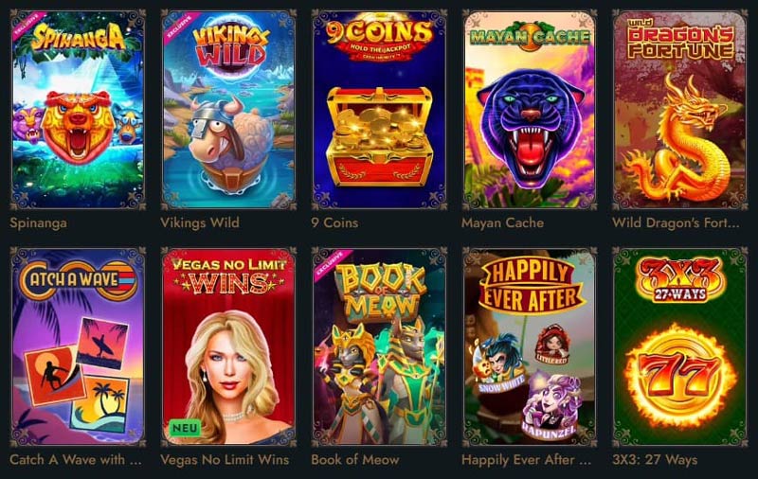Click the 3X3: 27 Ways caption text

click(x=655, y=460)
